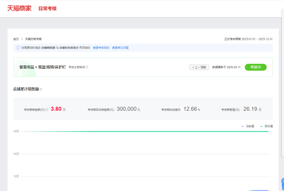This screenshot has height=191, width=284.
Task: Click the green target line on chart
Action: (145, 131)
